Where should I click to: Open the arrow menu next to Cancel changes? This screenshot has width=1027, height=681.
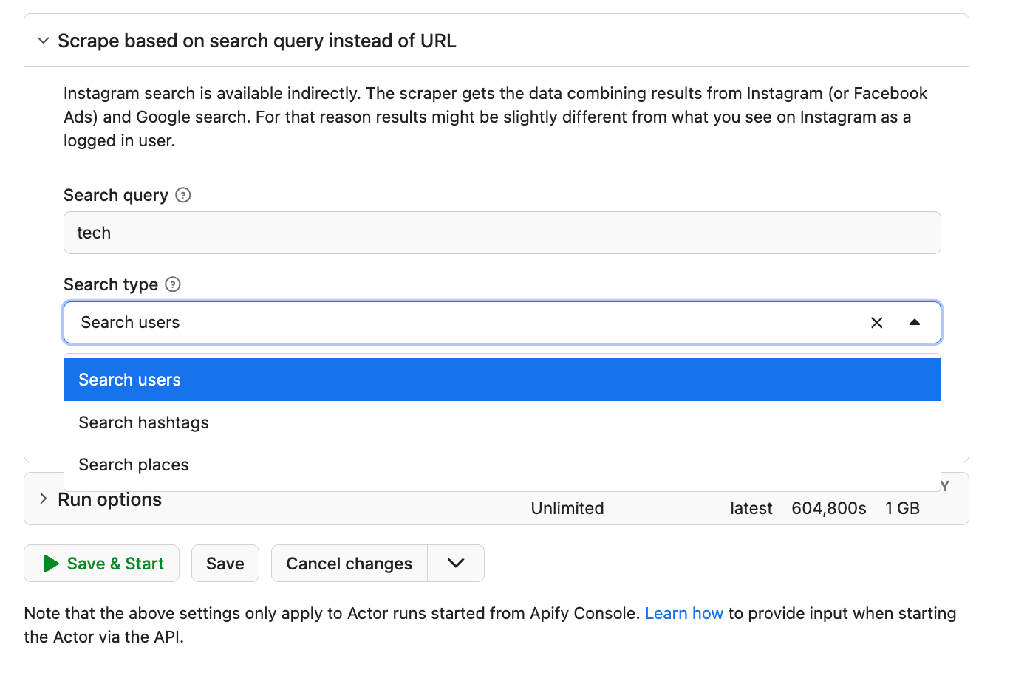tap(456, 563)
